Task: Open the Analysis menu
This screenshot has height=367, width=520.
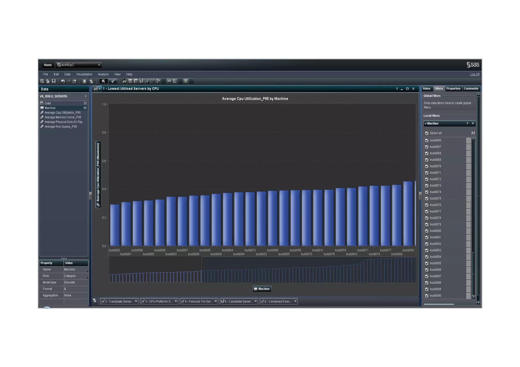Action: (x=103, y=74)
